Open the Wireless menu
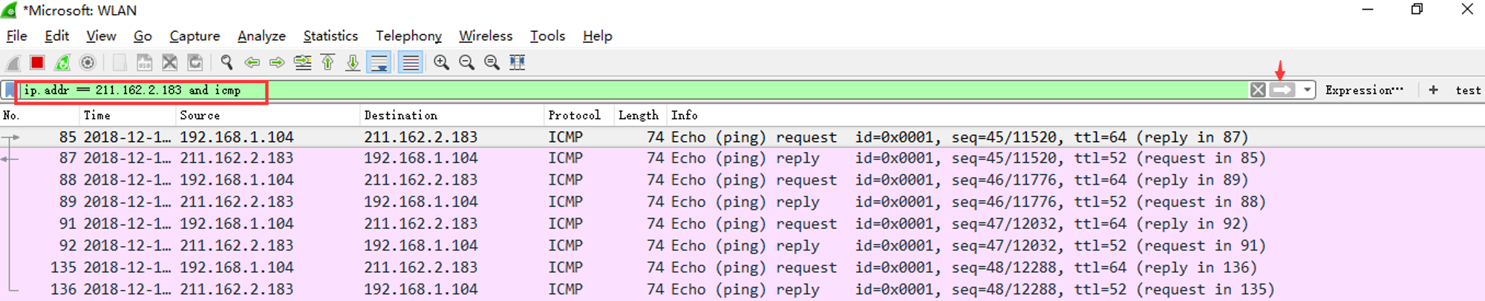This screenshot has width=1485, height=301. click(x=486, y=36)
